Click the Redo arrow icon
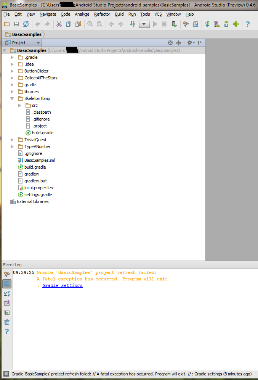The height and width of the screenshot is (380, 258). (x=47, y=24)
